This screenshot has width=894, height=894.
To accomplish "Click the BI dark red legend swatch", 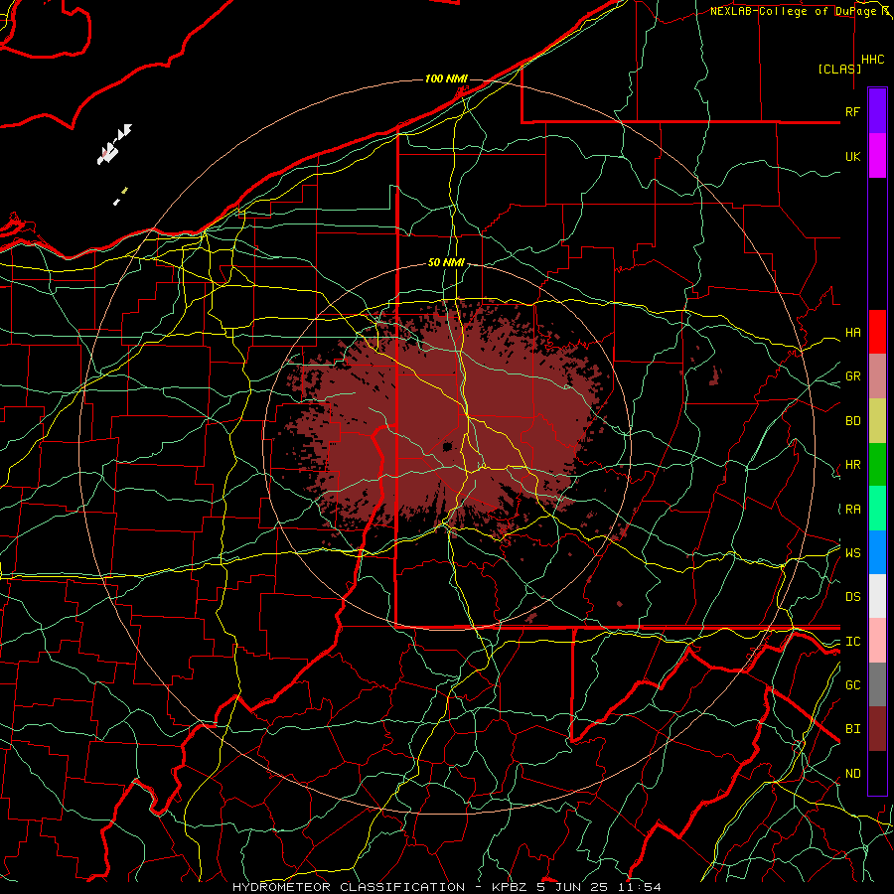I will [877, 729].
